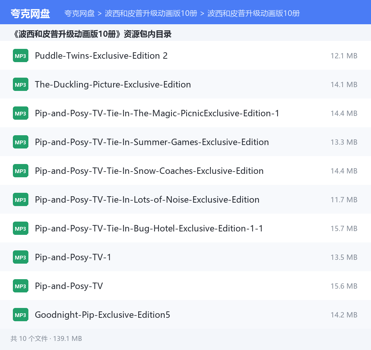The height and width of the screenshot is (350, 371).
Task: Click the 13.5 MB size value
Action: tap(344, 258)
